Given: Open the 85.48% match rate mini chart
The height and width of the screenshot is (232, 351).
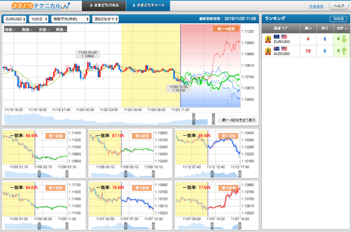Looking at the screenshot, I should pyautogui.click(x=208, y=147).
